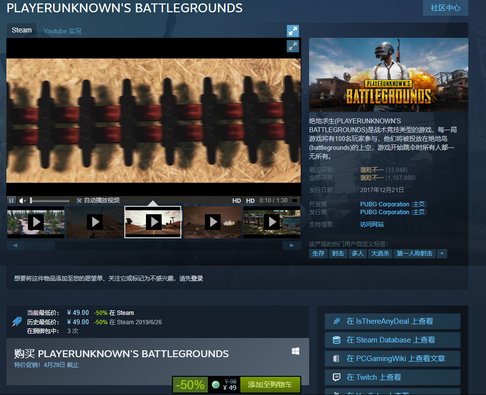Click release date 2017年12月21日 text
The height and width of the screenshot is (395, 486).
pyautogui.click(x=382, y=190)
